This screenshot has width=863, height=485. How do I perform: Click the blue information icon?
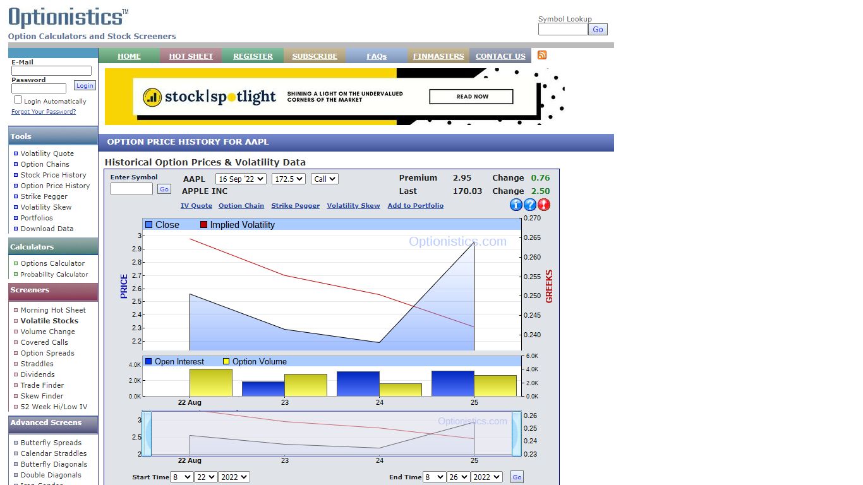(516, 205)
